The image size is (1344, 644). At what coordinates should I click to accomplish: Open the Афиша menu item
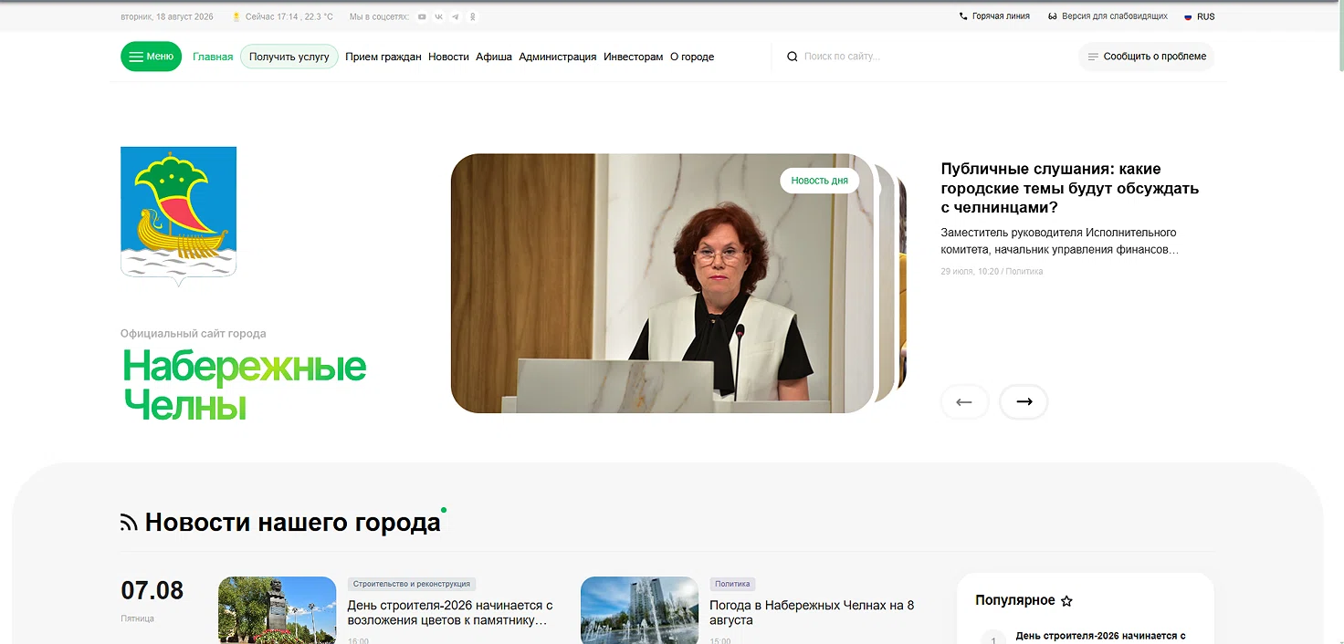pos(494,57)
